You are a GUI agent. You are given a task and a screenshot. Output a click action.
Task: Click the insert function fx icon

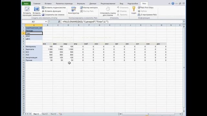(59, 22)
